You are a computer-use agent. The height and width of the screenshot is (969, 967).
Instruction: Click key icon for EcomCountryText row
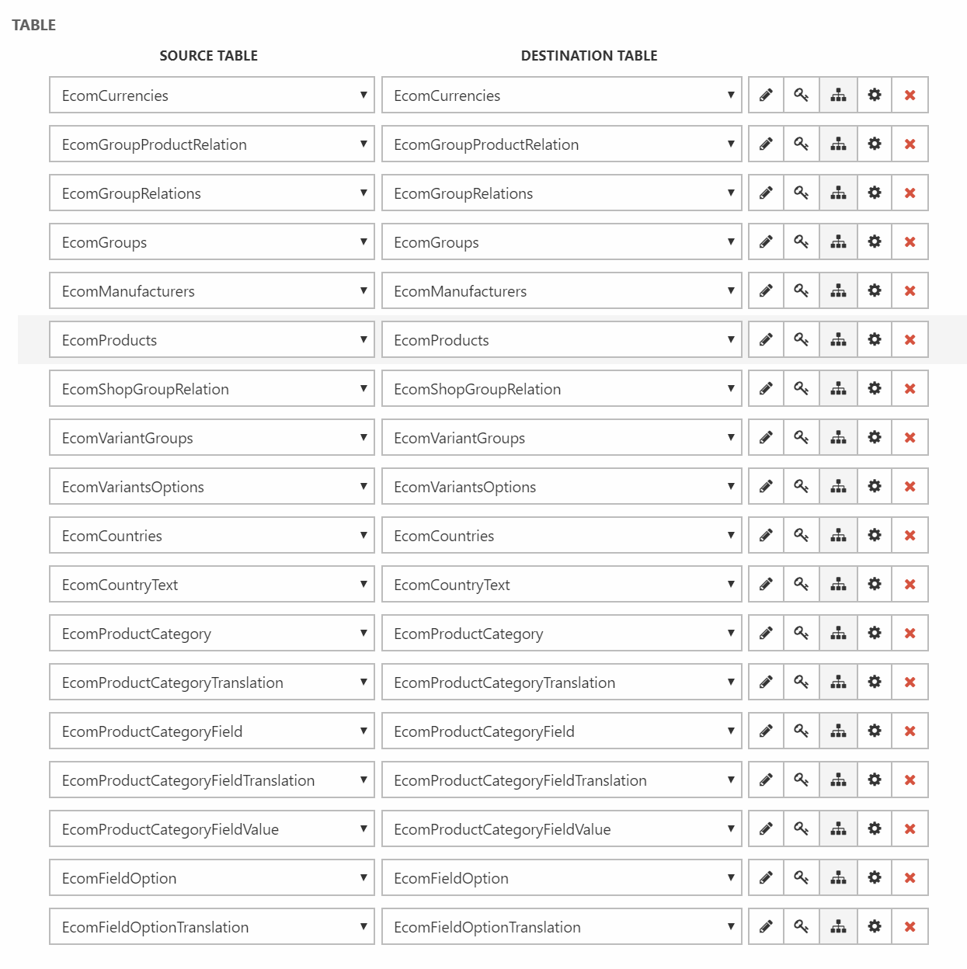tap(802, 584)
